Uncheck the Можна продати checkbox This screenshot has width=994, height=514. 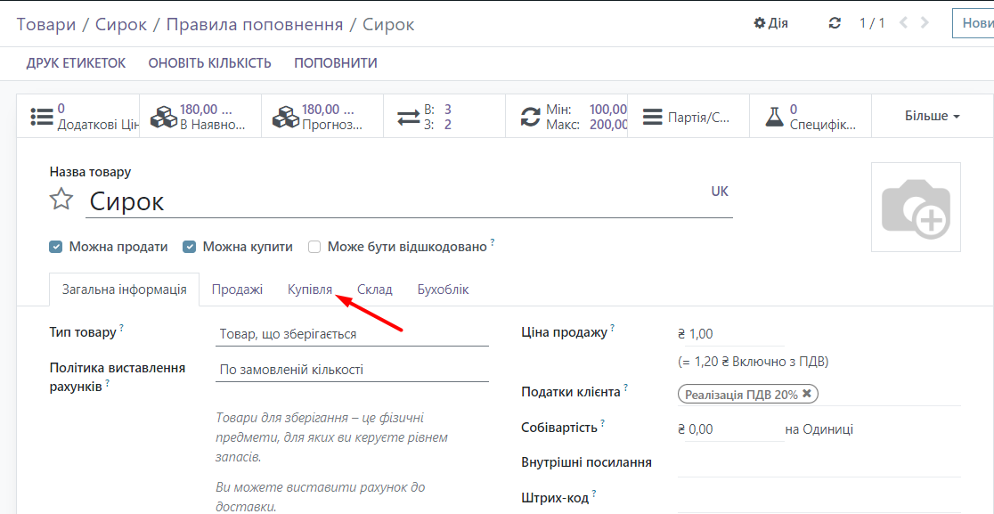(56, 247)
